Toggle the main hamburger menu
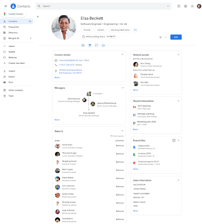The image size is (202, 224). [6, 6]
